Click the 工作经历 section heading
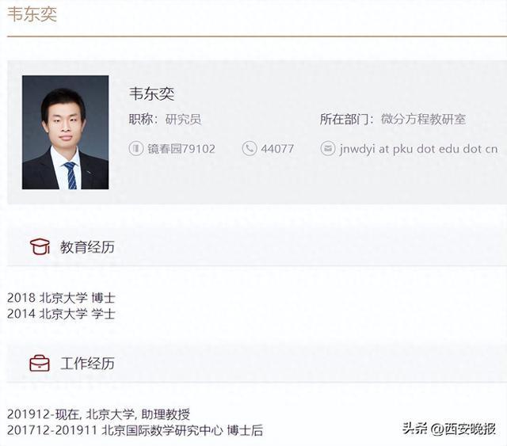Image resolution: width=507 pixels, height=446 pixels. point(87,364)
